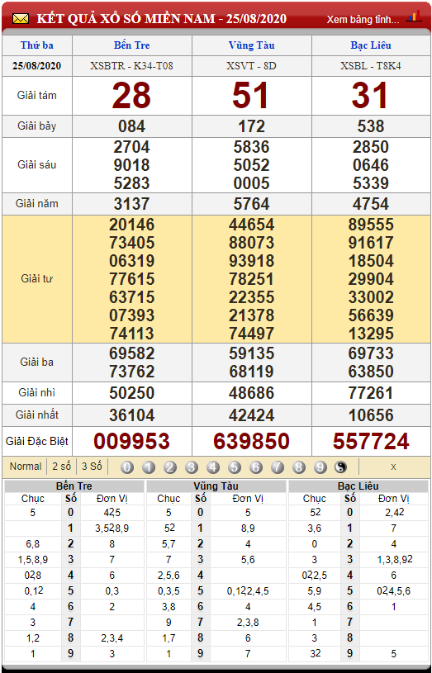Open the Bến Tre province link
The height and width of the screenshot is (673, 432).
coord(132,45)
